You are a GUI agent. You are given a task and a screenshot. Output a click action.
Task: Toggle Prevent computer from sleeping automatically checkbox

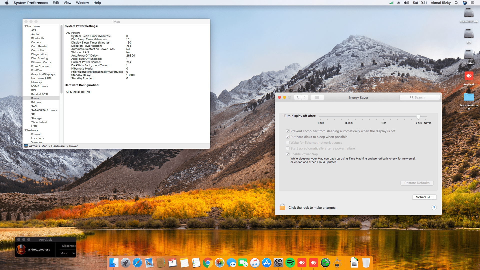point(288,131)
